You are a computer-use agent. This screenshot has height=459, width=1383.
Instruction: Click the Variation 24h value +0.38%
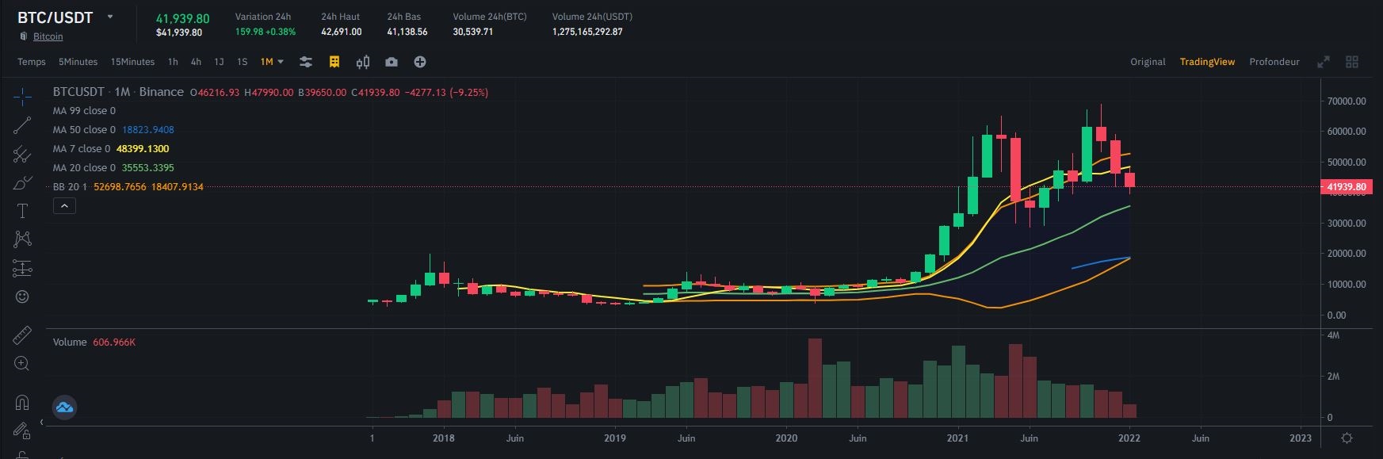coord(281,32)
